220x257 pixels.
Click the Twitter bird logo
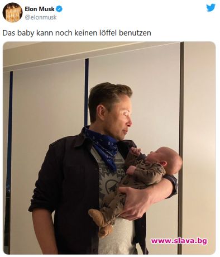(x=211, y=8)
